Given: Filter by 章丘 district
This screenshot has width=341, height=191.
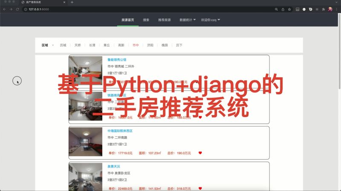Looking at the screenshot, I should (x=107, y=45).
